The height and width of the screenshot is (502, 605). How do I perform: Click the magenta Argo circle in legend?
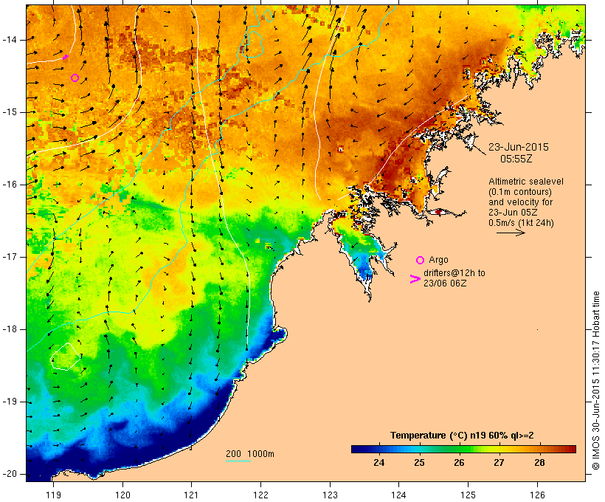pyautogui.click(x=421, y=261)
